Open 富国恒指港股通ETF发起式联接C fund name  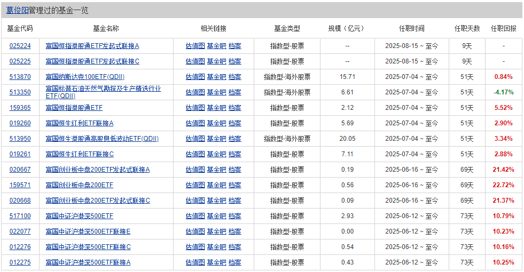pos(92,61)
